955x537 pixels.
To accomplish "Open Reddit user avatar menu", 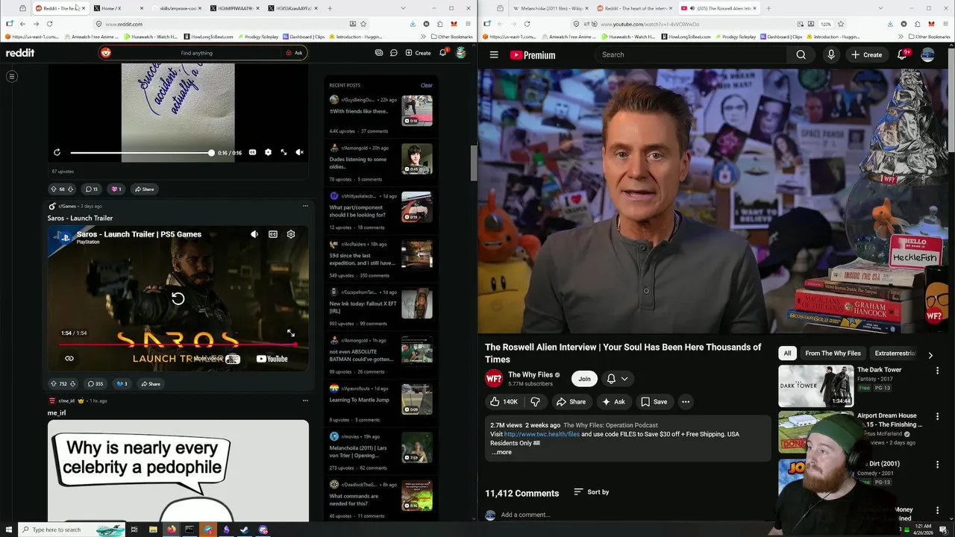I will [x=461, y=53].
